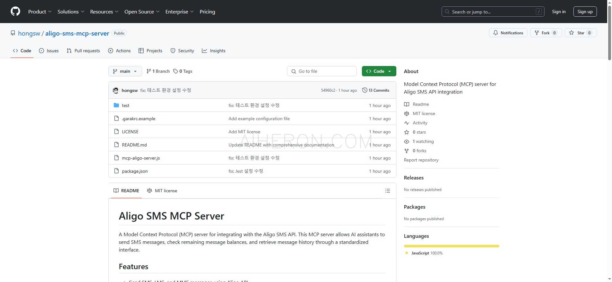This screenshot has width=612, height=282.
Task: Open the test folder name link
Action: pyautogui.click(x=126, y=105)
